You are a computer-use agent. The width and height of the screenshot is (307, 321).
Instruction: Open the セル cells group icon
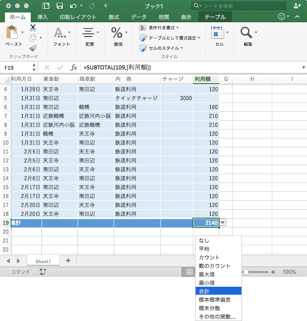coord(217,33)
